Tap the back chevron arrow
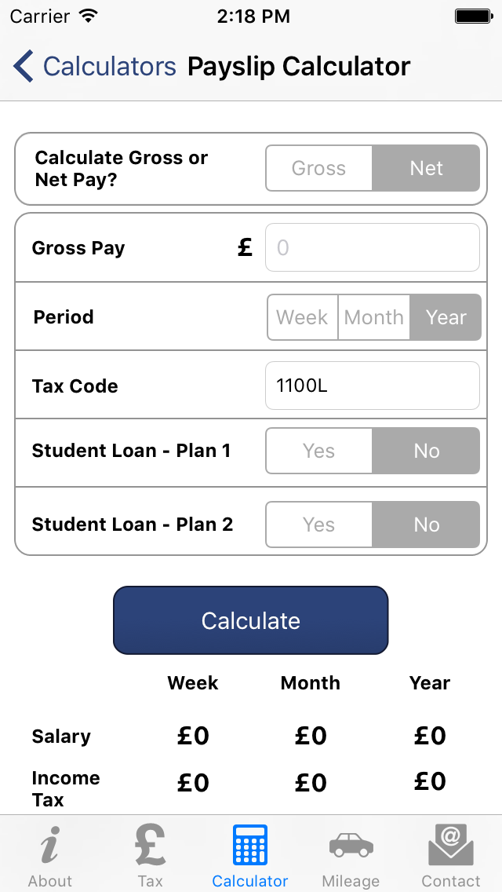 click(x=24, y=66)
